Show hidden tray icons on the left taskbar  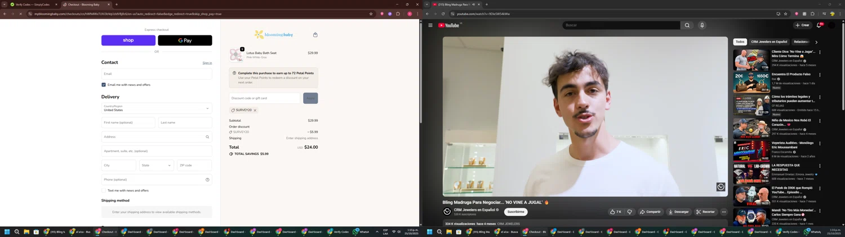[x=377, y=231]
